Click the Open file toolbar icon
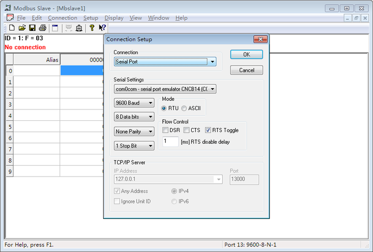Screen dimensions: 373x252 (x=22, y=28)
